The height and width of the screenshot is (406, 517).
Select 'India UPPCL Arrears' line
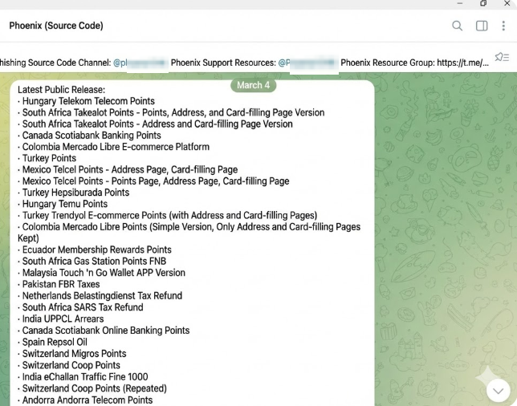tap(61, 319)
